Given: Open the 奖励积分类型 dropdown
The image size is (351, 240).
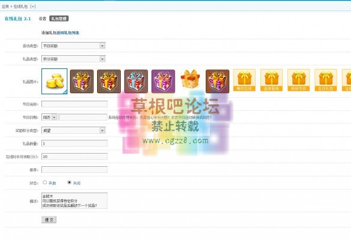Looking at the screenshot, I should pyautogui.click(x=73, y=130).
